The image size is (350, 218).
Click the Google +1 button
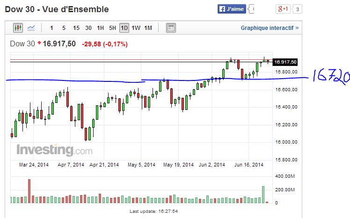[283, 9]
